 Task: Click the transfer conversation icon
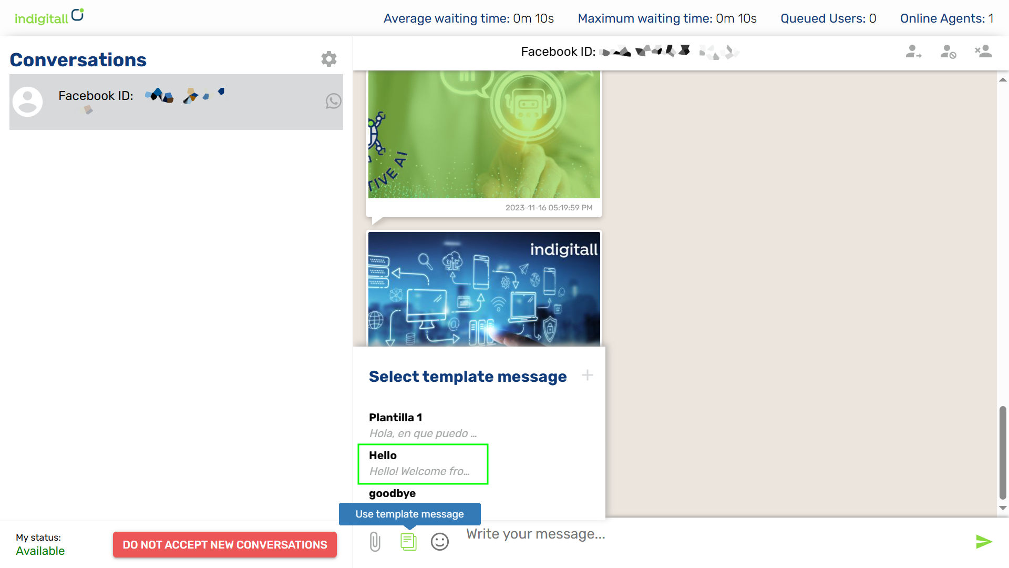coord(913,52)
